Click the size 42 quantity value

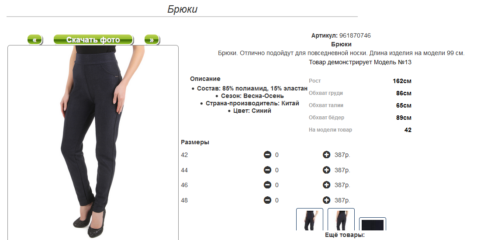pos(277,155)
